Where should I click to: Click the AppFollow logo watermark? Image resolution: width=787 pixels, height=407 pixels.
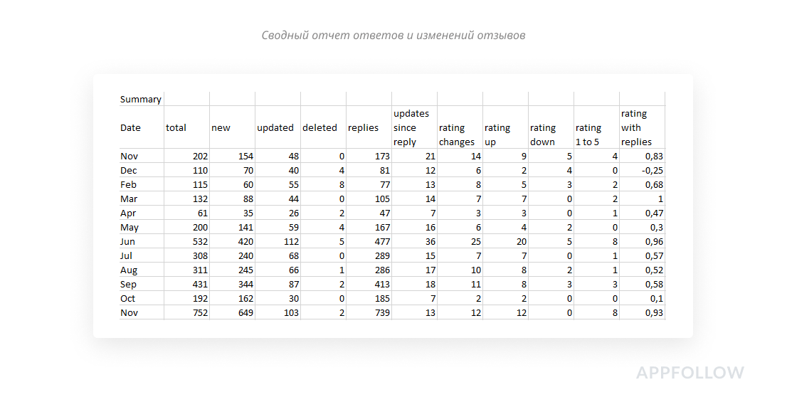point(690,373)
